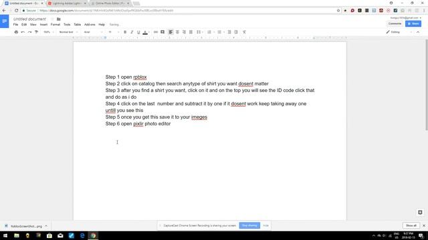Viewport: 428px width, 240px height.
Task: Set right text alignment
Action: coord(184,32)
